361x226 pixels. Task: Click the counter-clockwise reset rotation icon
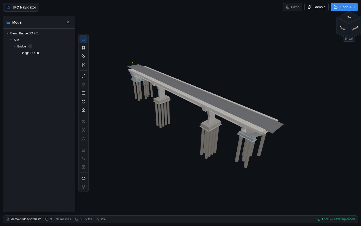click(83, 102)
